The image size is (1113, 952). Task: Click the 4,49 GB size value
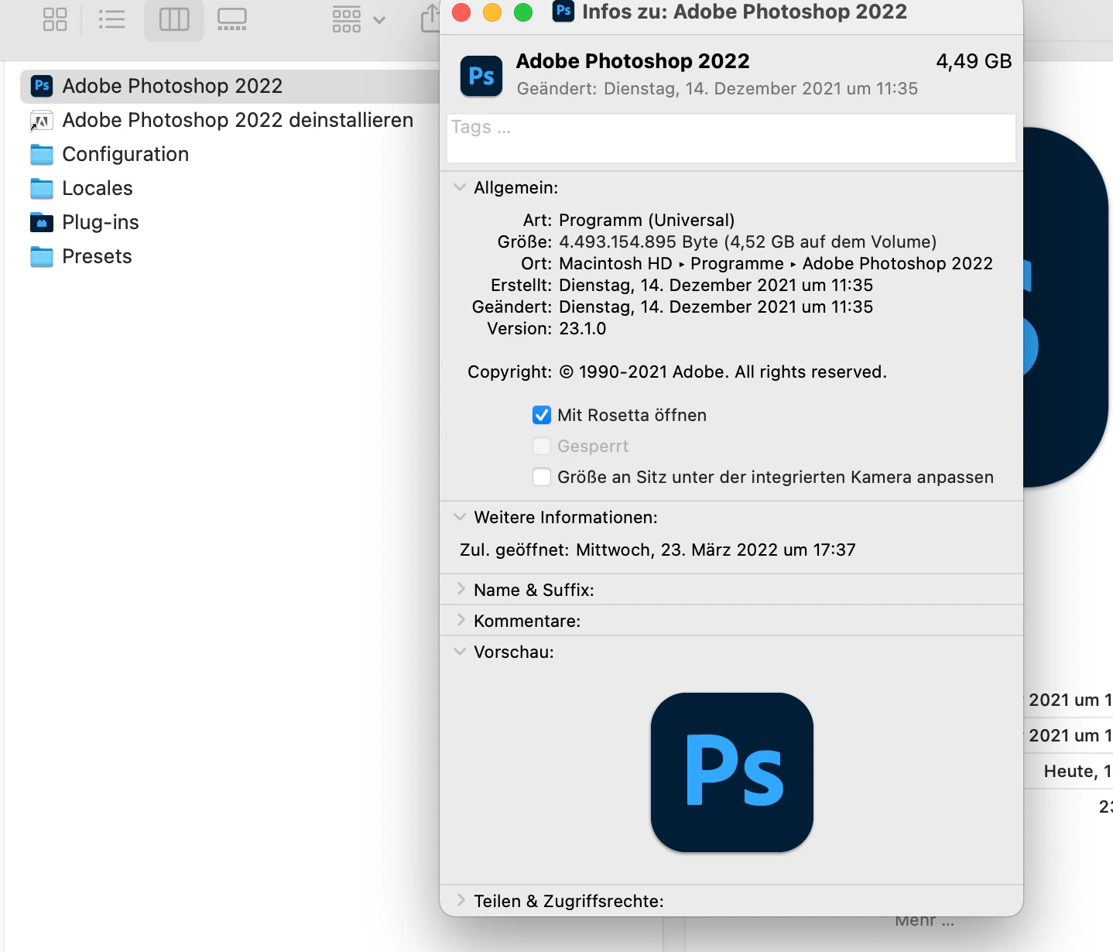(974, 61)
